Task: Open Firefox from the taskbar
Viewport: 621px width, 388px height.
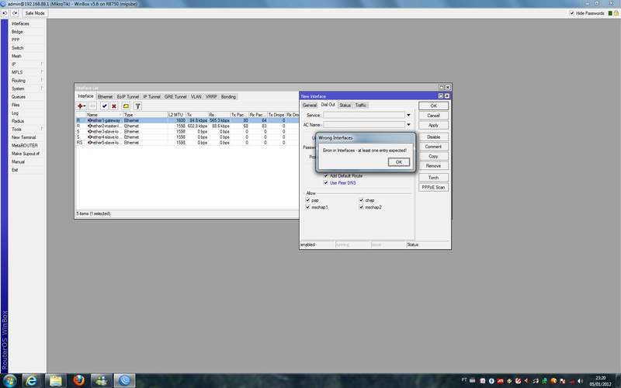Action: coord(79,380)
